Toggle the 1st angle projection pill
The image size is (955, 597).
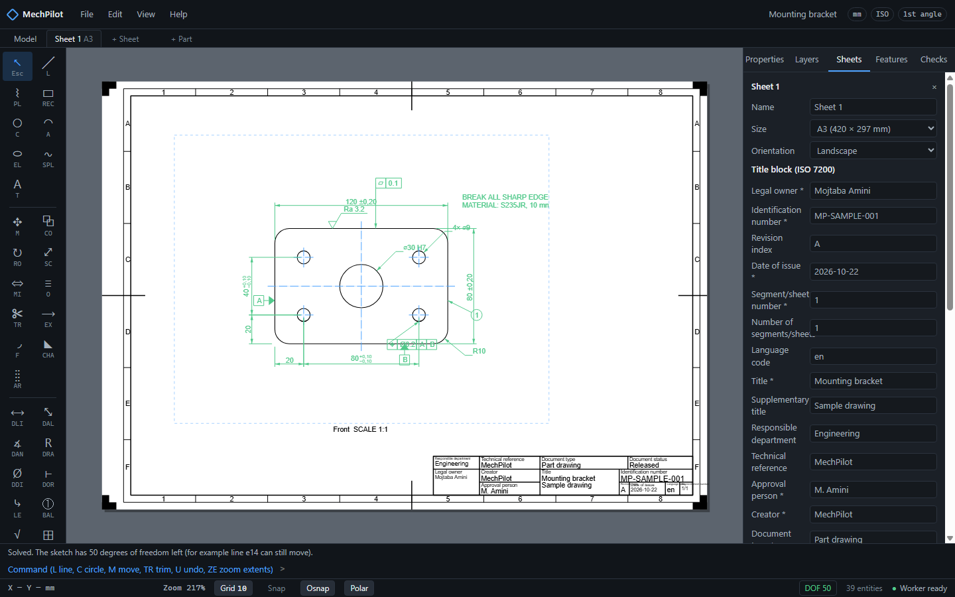pyautogui.click(x=922, y=14)
